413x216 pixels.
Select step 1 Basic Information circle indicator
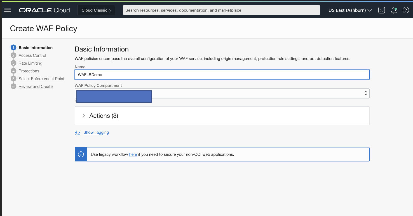[13, 47]
